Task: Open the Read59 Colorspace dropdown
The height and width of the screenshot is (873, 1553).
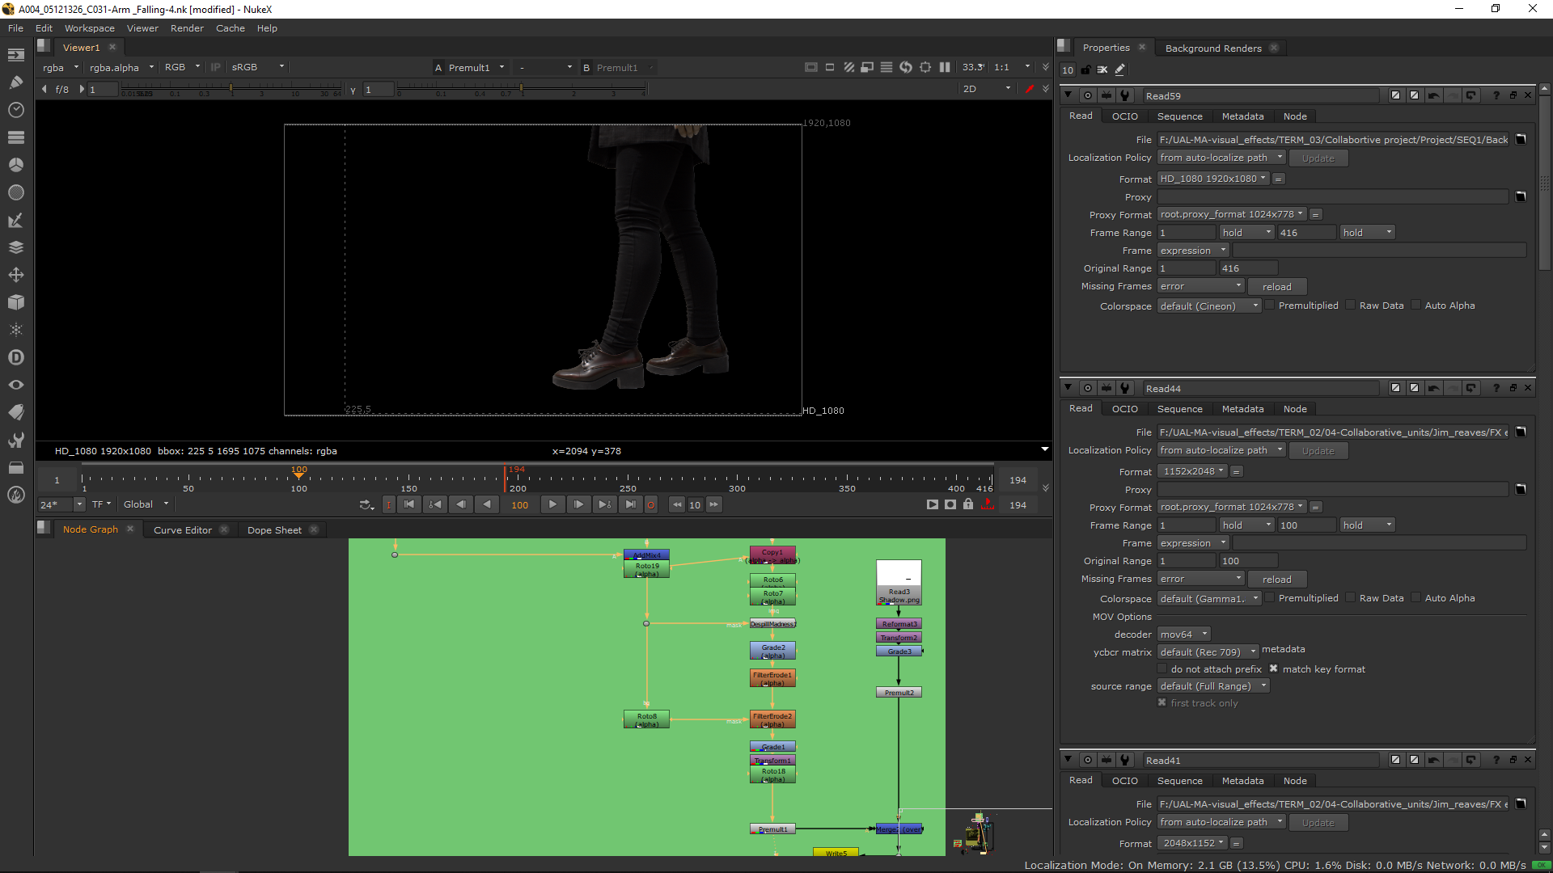Action: click(1208, 306)
